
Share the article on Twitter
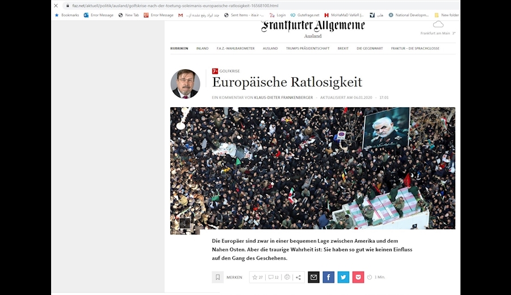coord(343,277)
